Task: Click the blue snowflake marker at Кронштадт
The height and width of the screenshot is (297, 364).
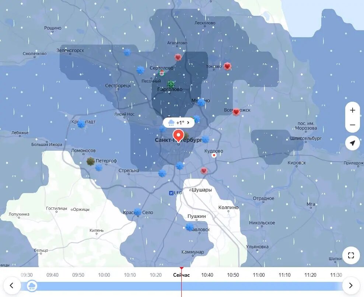Action: pos(81,124)
